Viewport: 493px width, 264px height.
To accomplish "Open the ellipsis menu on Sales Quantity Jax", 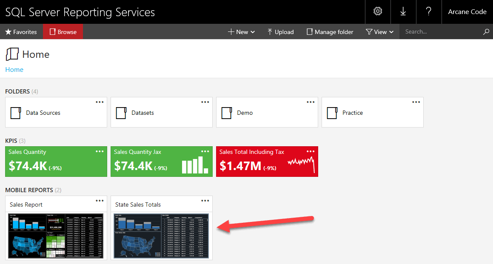I will (205, 151).
